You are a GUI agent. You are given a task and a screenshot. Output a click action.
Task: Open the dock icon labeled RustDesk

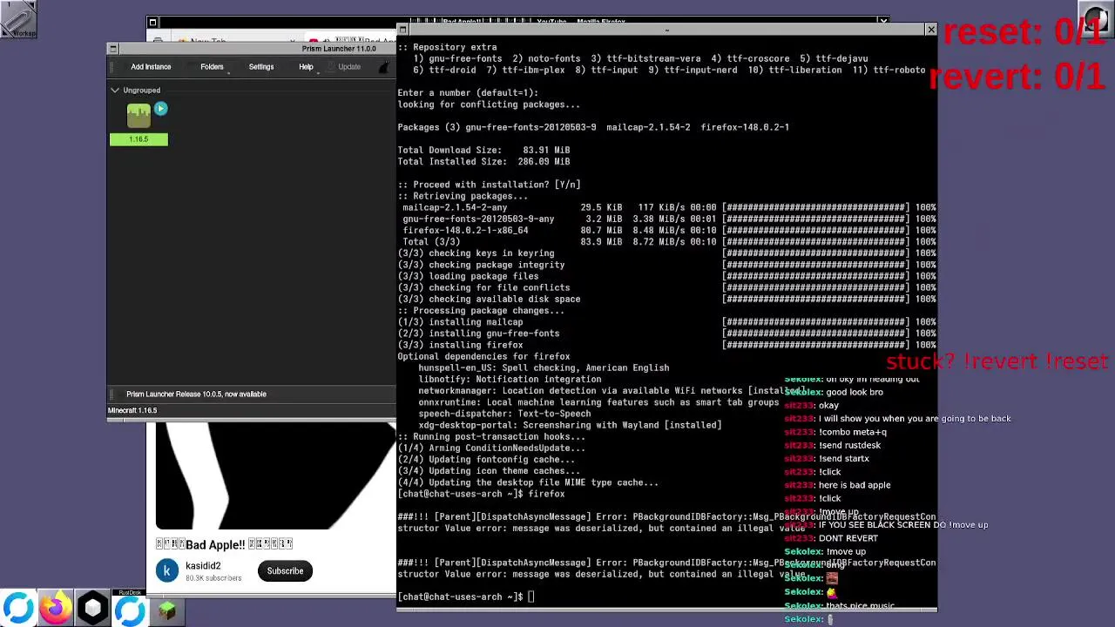click(130, 609)
